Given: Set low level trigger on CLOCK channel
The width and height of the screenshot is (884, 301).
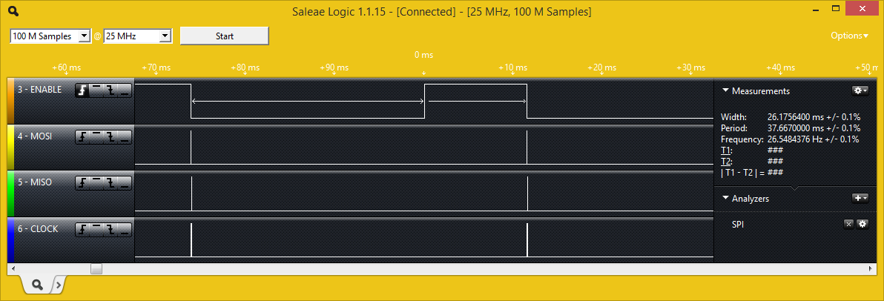Looking at the screenshot, I should coord(125,229).
